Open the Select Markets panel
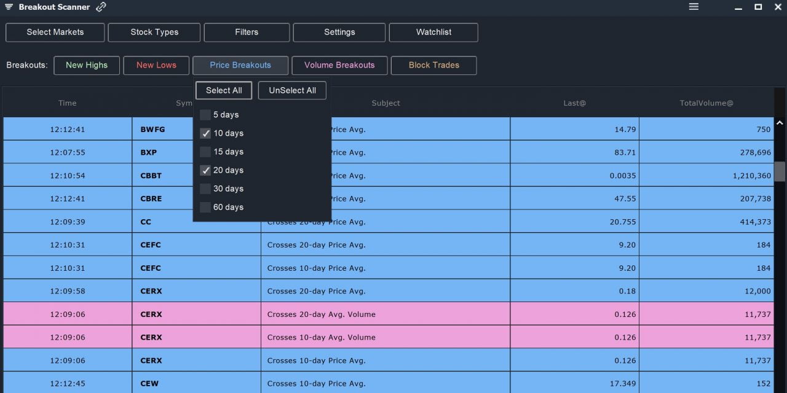787x393 pixels. [x=55, y=32]
